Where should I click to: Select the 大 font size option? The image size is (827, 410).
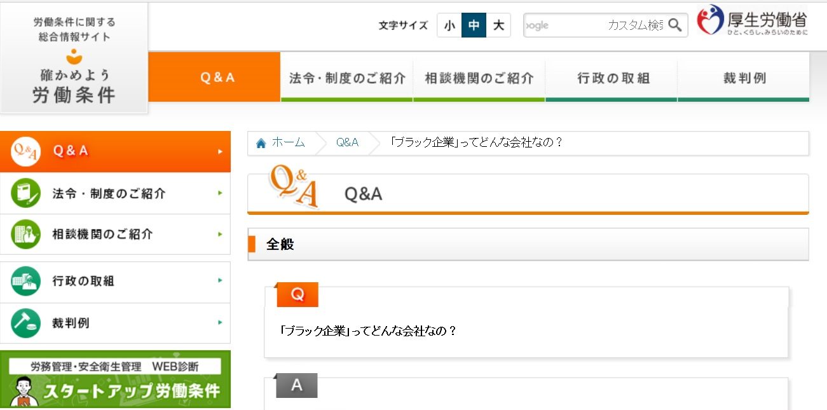pos(499,25)
